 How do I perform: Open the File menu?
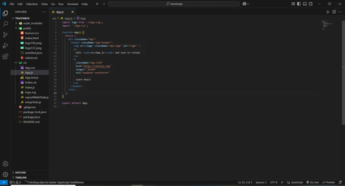pyautogui.click(x=12, y=4)
